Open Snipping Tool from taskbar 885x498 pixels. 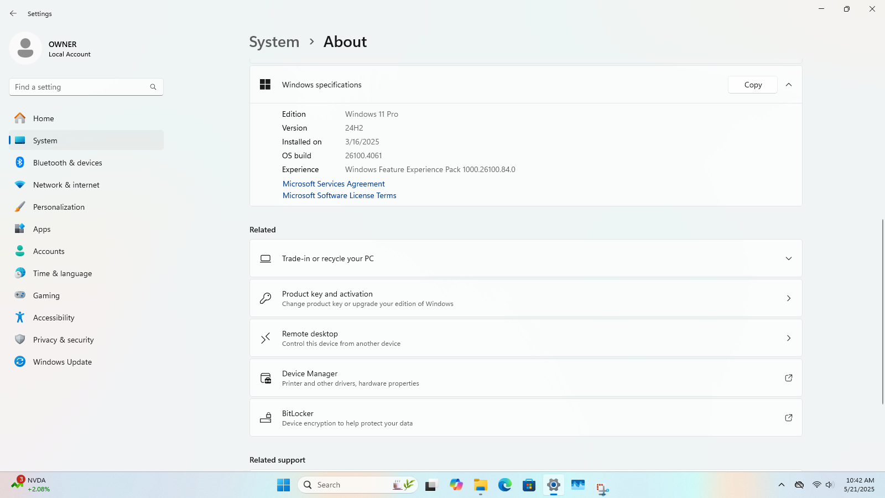(x=602, y=487)
